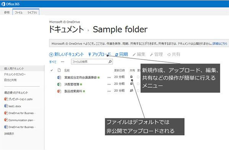Click the アップロード button
This screenshot has width=229, height=150.
click(x=100, y=54)
